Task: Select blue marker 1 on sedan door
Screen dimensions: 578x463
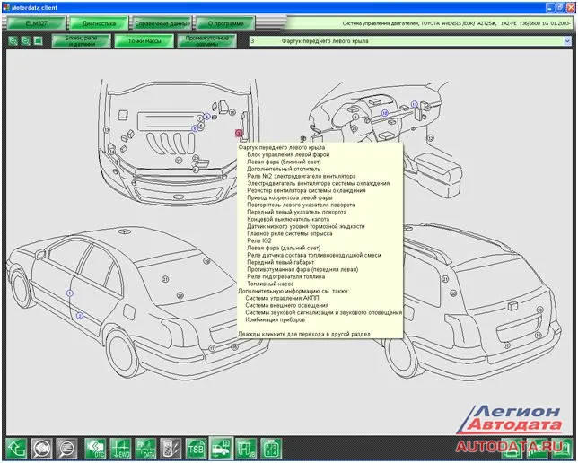Action: click(70, 293)
